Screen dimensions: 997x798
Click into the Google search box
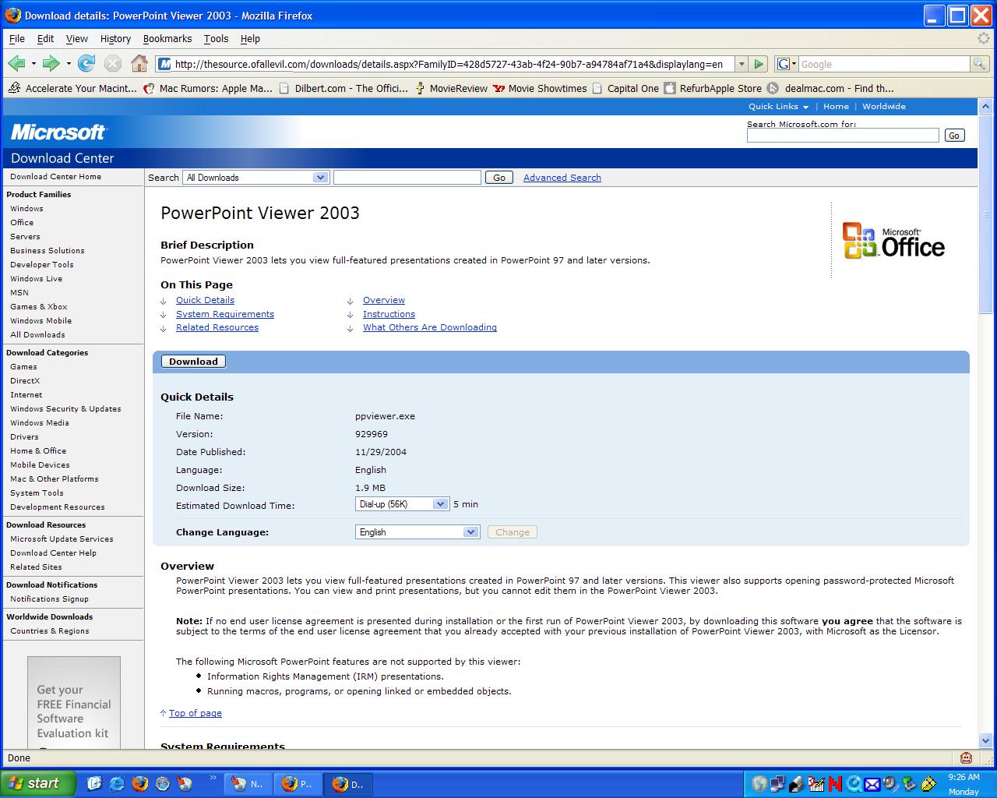point(884,64)
